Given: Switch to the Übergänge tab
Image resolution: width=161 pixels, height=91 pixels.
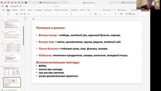Looking at the screenshot, I should coord(38,10).
